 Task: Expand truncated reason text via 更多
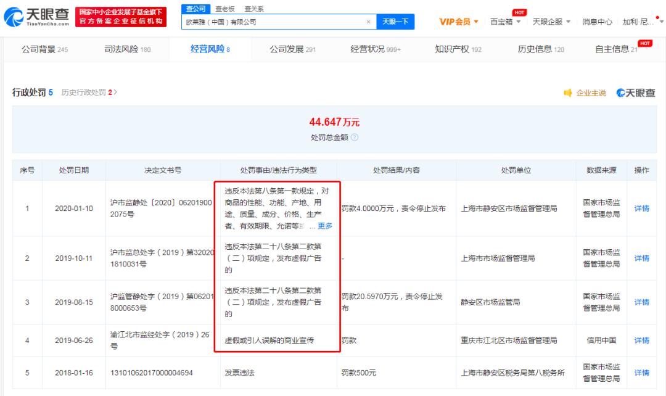325,226
